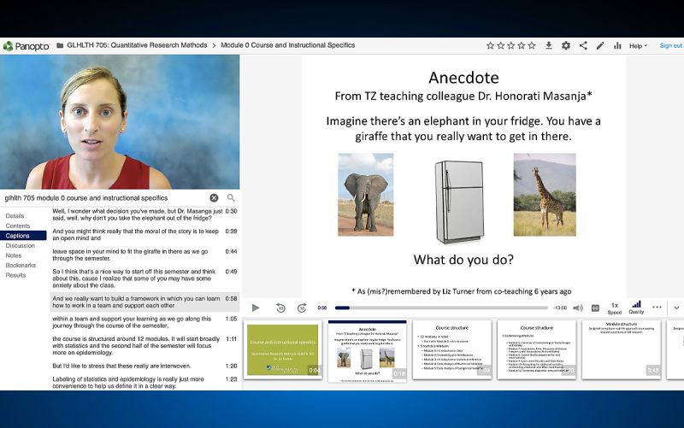
Task: Select the Captions tab
Action: tap(23, 236)
